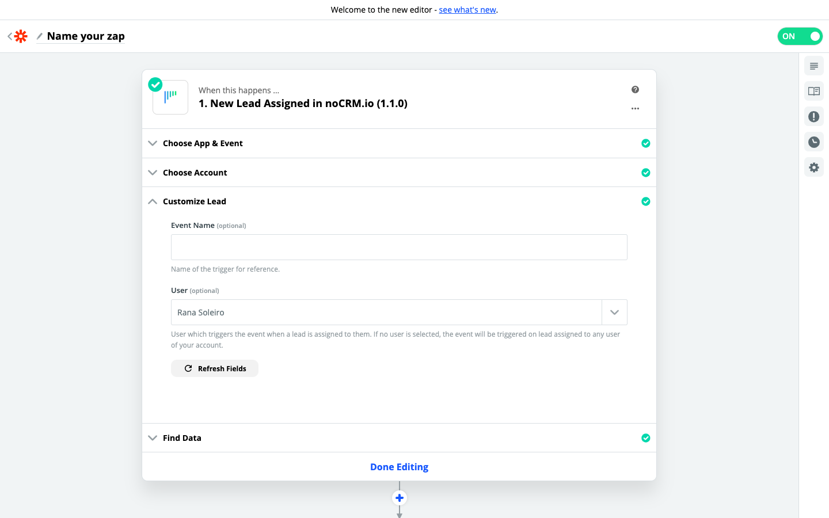The width and height of the screenshot is (829, 518).
Task: Click the plus icon to add step
Action: point(400,498)
